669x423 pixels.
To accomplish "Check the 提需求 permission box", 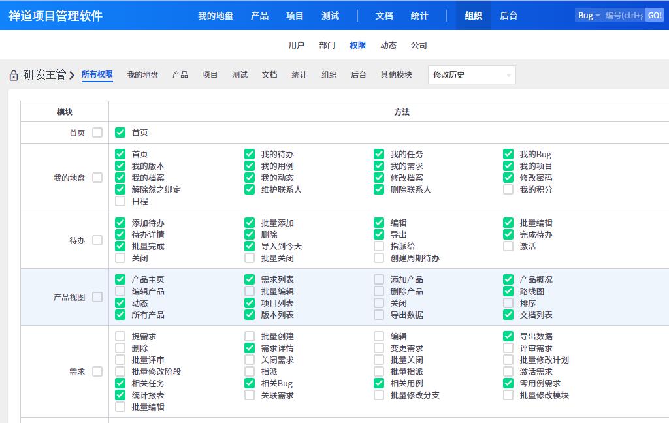I will point(120,336).
